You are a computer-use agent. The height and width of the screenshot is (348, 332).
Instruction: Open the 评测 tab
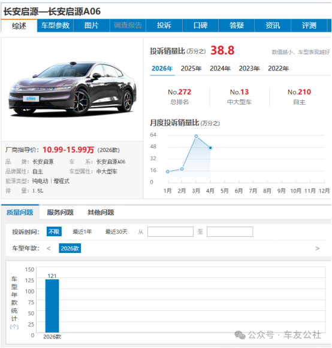(309, 26)
